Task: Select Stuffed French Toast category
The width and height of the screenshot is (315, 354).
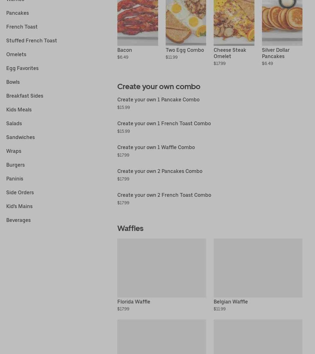Action: (x=32, y=40)
